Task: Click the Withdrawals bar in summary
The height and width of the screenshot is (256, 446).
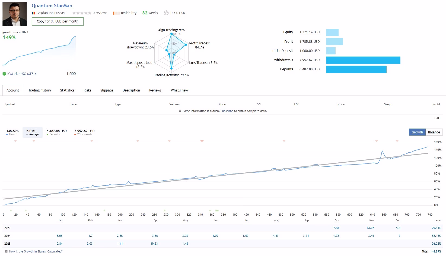Action: coord(363,60)
